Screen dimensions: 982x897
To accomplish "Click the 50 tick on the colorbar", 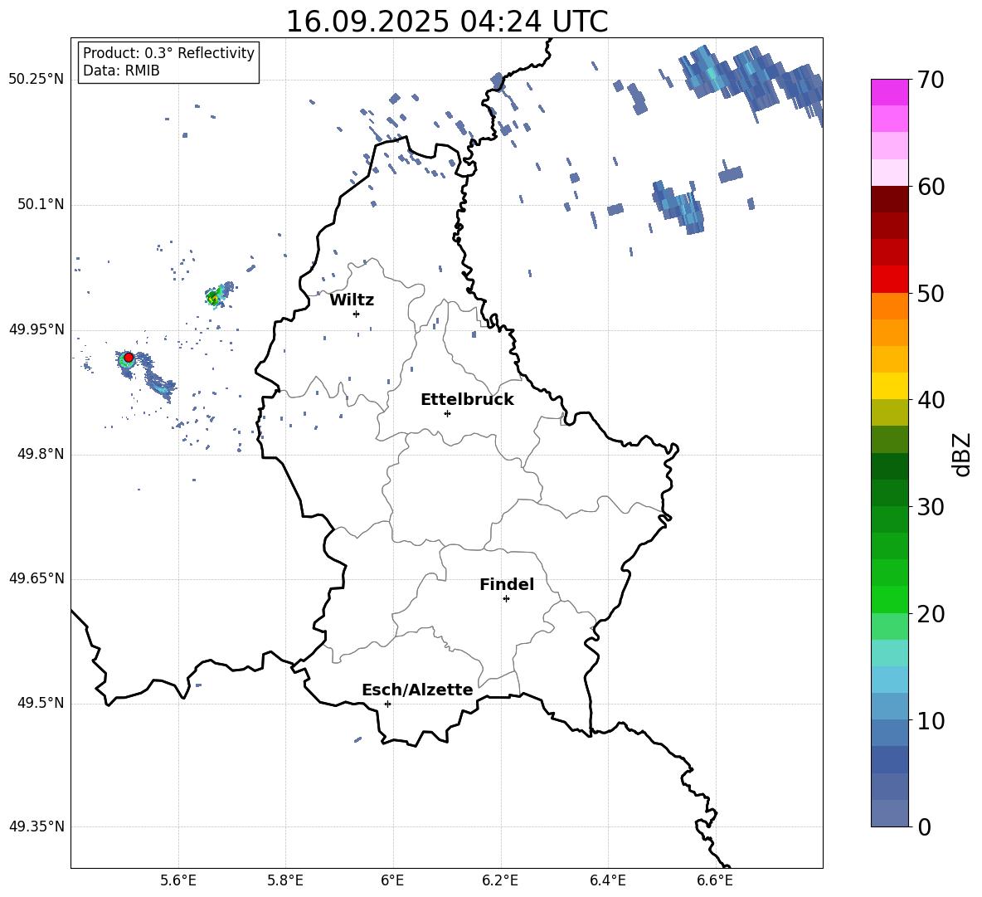I will pos(931,293).
